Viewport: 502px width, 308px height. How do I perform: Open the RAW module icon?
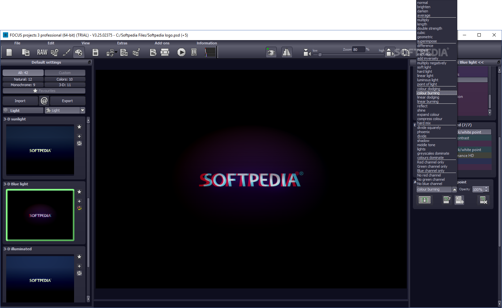point(42,52)
